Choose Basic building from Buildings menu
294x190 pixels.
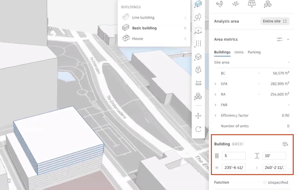pyautogui.click(x=154, y=28)
